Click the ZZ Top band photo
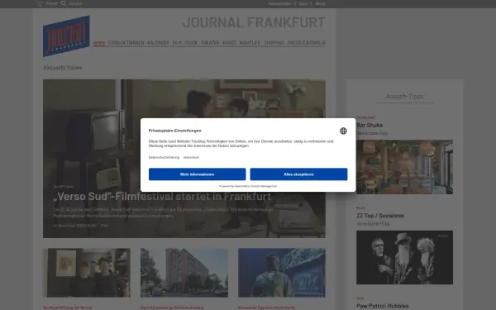Image resolution: width=496 pixels, height=310 pixels. pyautogui.click(x=404, y=257)
